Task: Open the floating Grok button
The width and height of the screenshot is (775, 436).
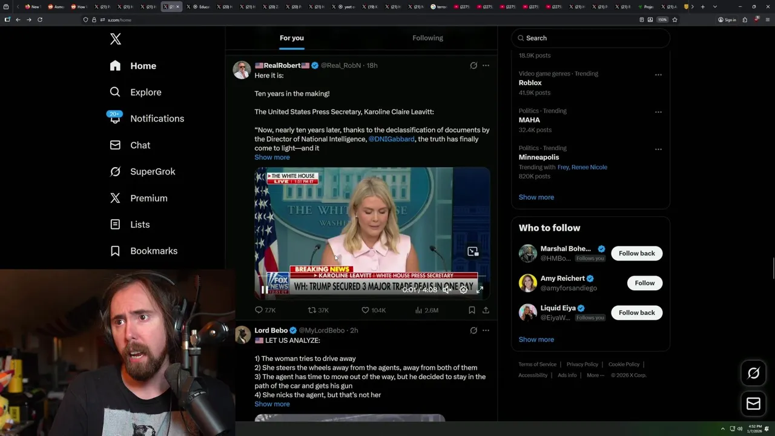Action: 753,374
